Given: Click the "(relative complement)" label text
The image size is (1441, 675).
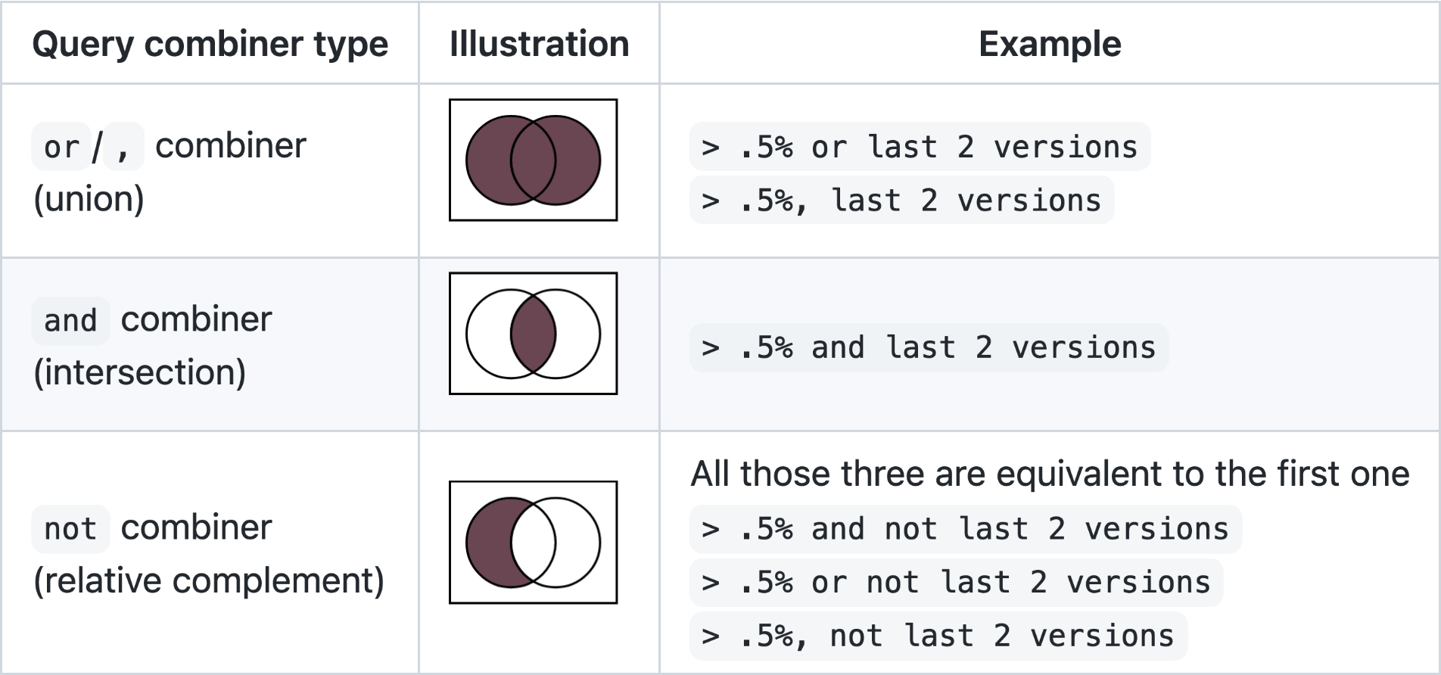Looking at the screenshot, I should click(x=209, y=581).
